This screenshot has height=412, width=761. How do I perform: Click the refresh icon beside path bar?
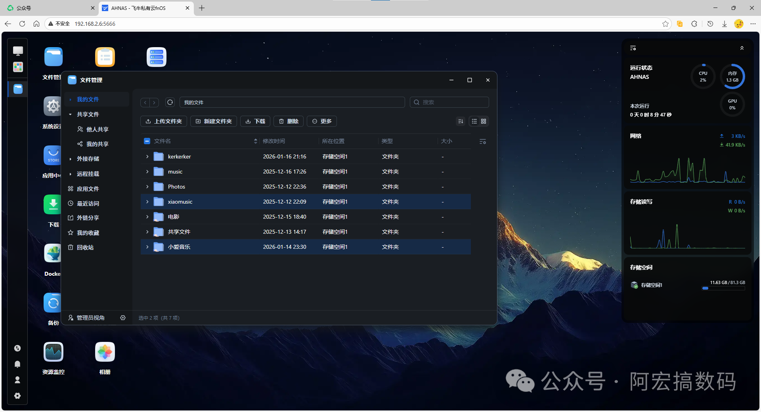(x=170, y=102)
